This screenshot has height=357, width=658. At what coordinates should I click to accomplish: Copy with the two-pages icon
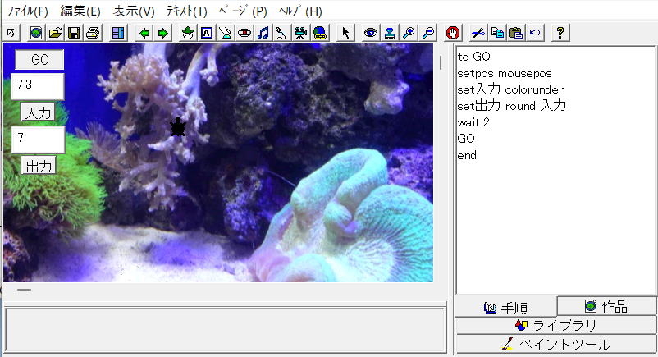pyautogui.click(x=497, y=32)
